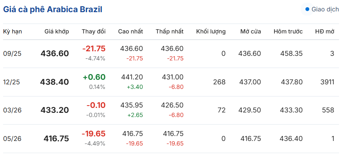Click the Hôm trước column header
Screen dimensions: 344x155
click(x=288, y=32)
